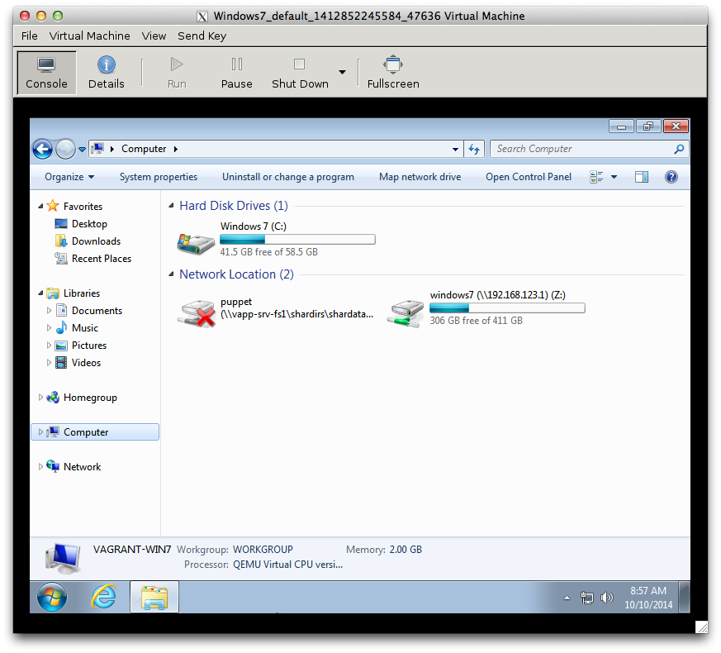
Task: Select the Music library icon
Action: [x=61, y=327]
